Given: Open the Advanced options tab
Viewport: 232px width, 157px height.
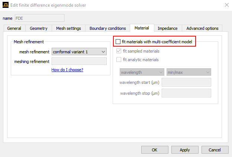Looking at the screenshot, I should tap(202, 28).
